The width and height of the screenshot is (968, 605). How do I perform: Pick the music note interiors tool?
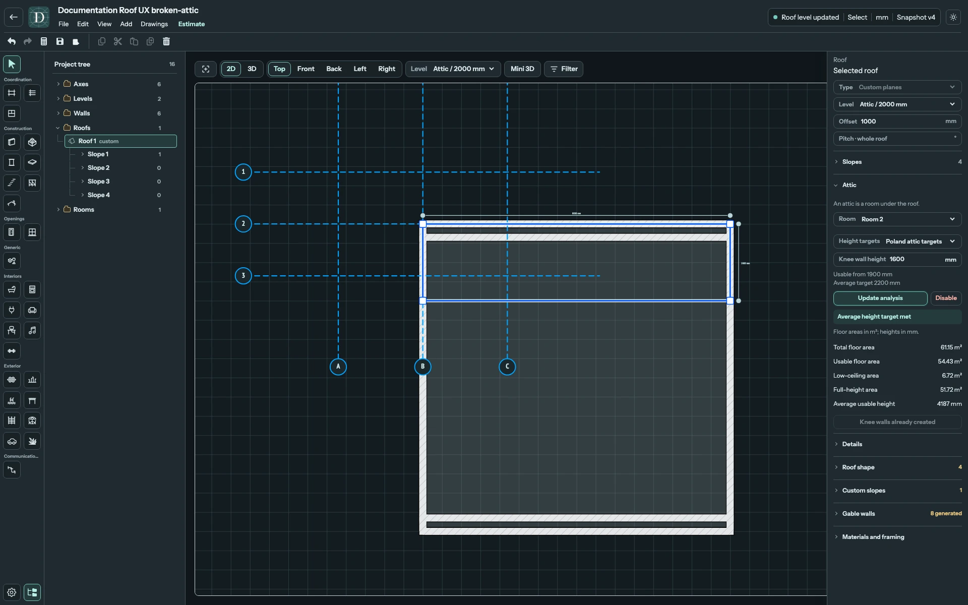[x=32, y=331]
